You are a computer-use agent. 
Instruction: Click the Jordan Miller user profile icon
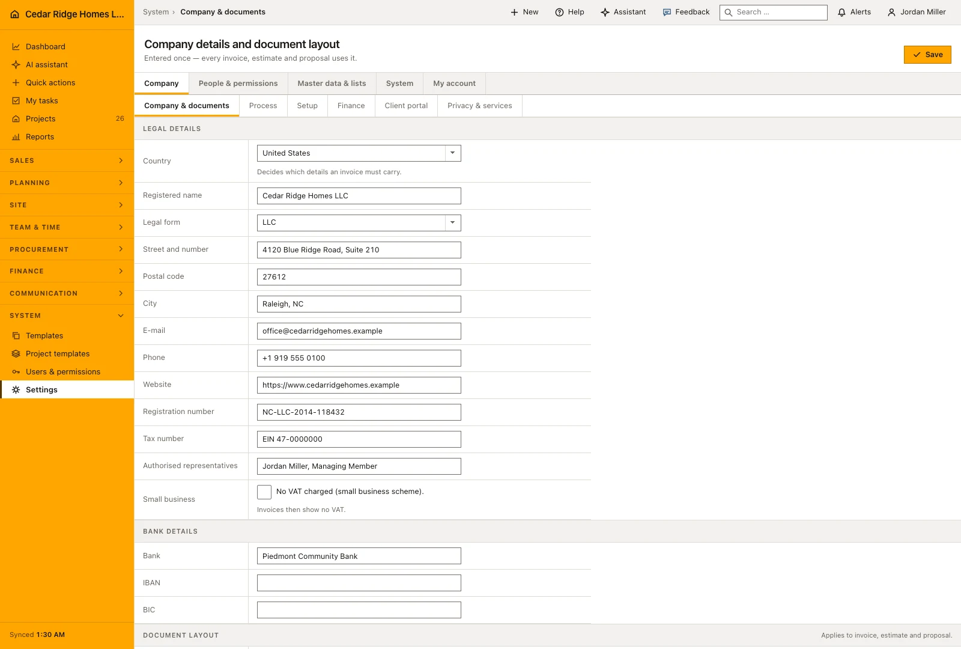pos(891,12)
